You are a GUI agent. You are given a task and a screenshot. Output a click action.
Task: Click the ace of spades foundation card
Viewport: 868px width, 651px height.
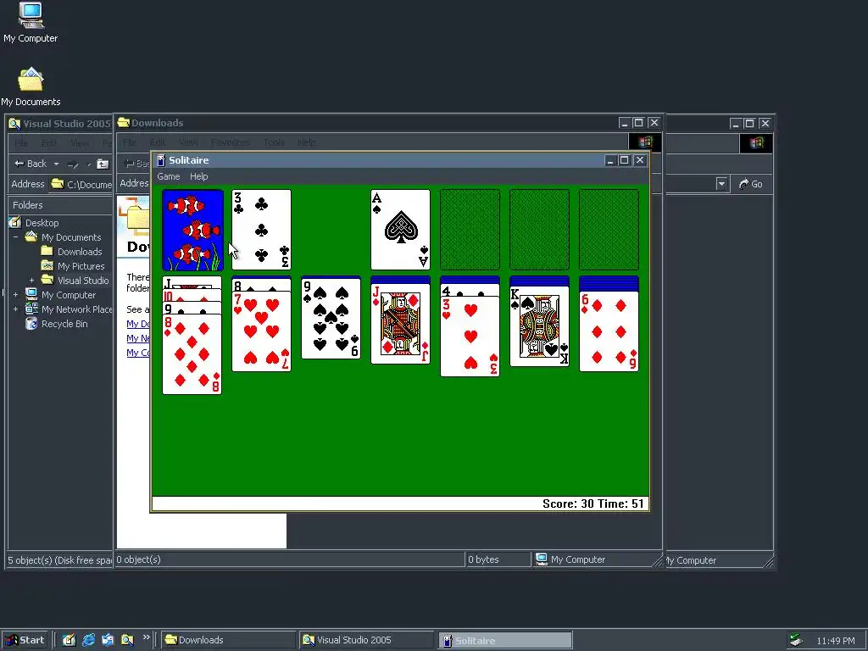(400, 230)
